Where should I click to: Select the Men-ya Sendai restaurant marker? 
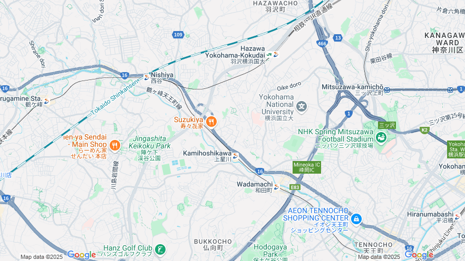115,145
